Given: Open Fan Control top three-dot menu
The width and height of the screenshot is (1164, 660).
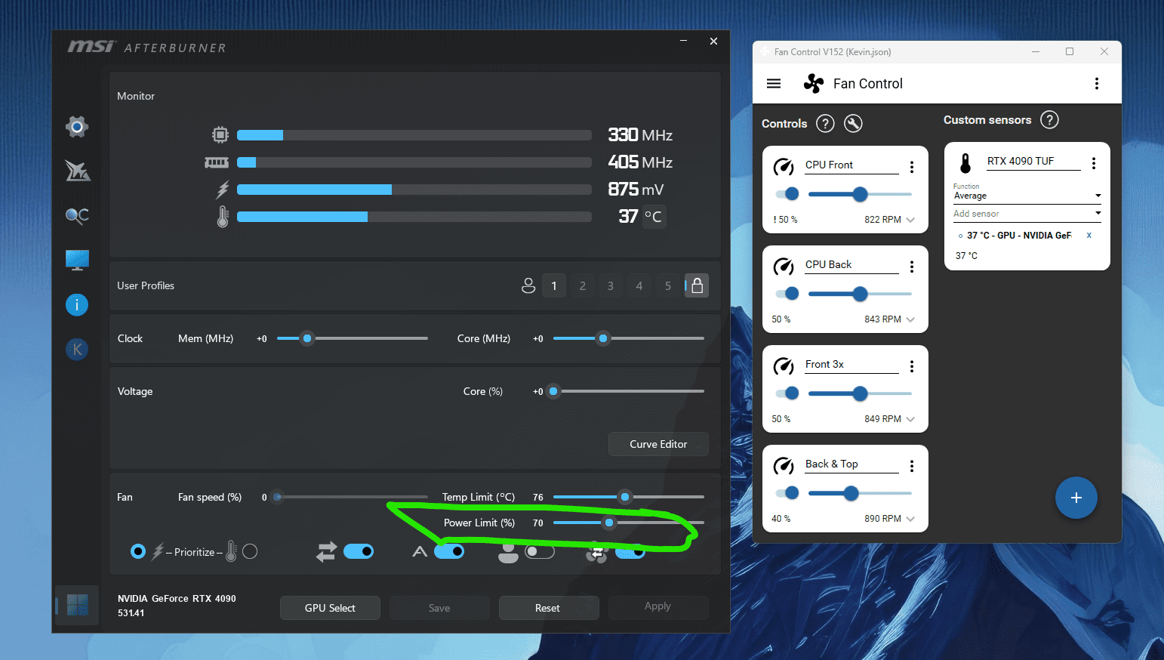Looking at the screenshot, I should (1097, 84).
